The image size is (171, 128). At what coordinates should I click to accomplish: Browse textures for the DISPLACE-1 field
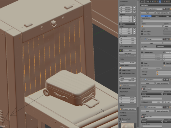(142, 89)
